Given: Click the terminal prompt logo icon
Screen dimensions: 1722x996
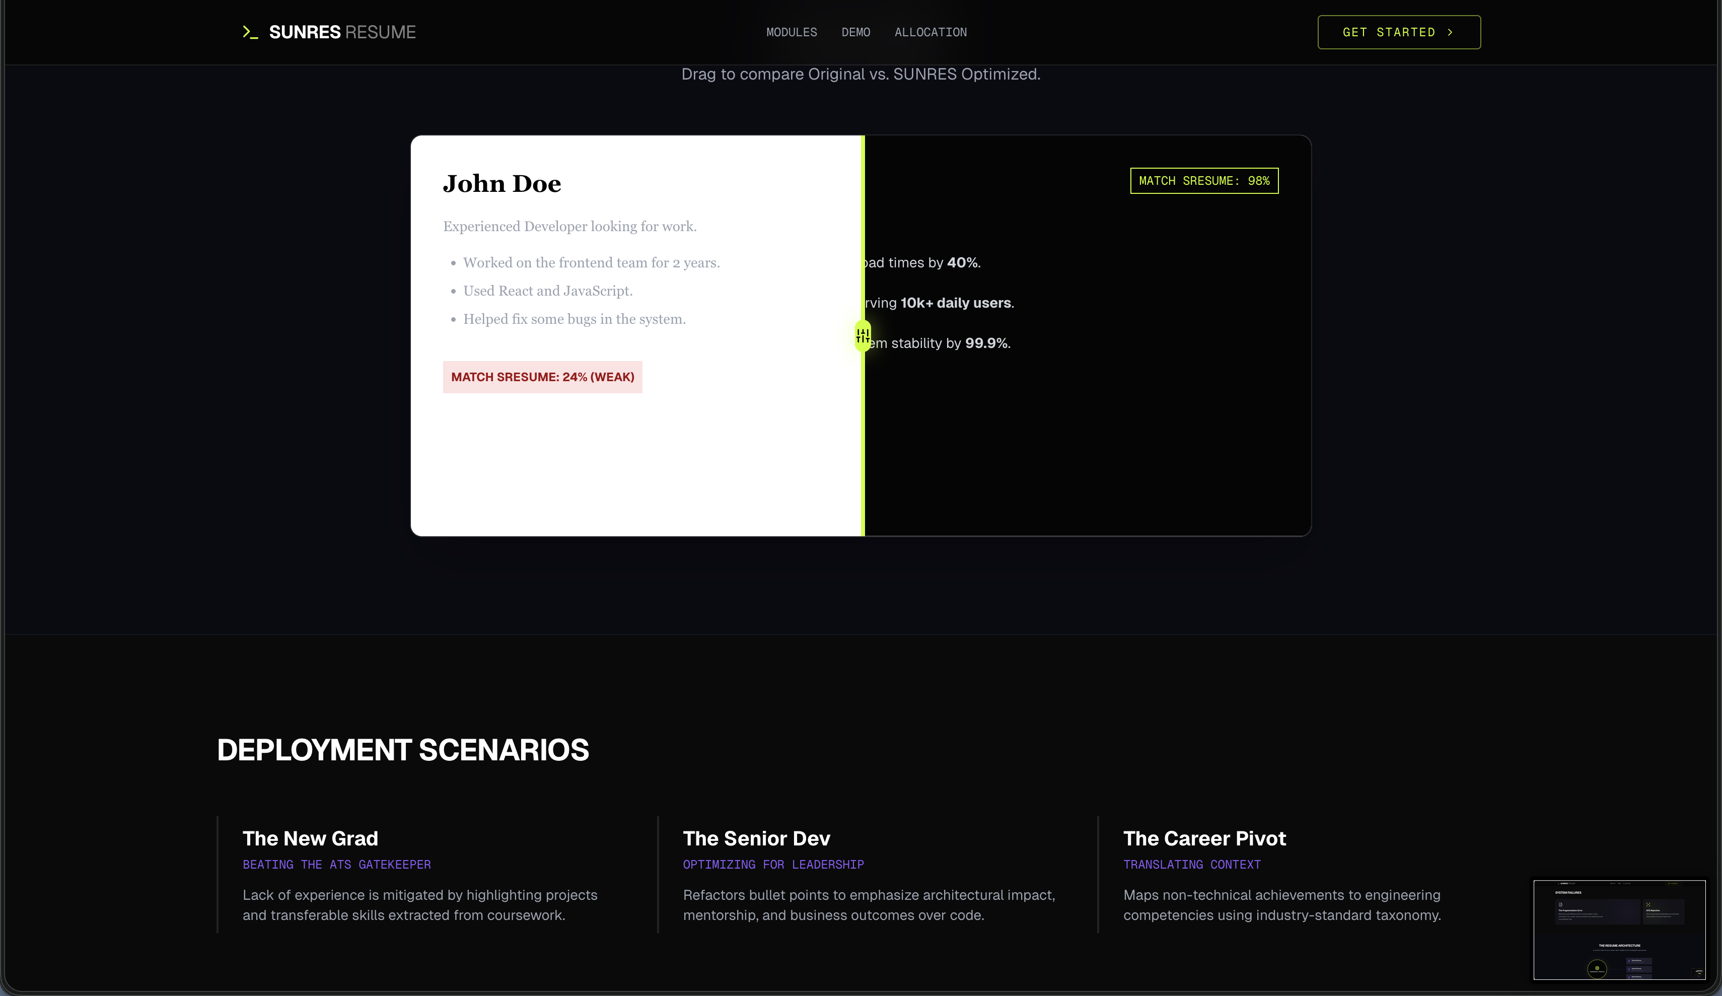Looking at the screenshot, I should (x=250, y=32).
